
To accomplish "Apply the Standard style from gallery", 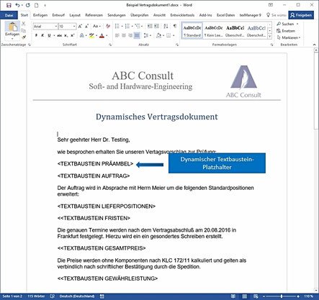I will coord(192,31).
